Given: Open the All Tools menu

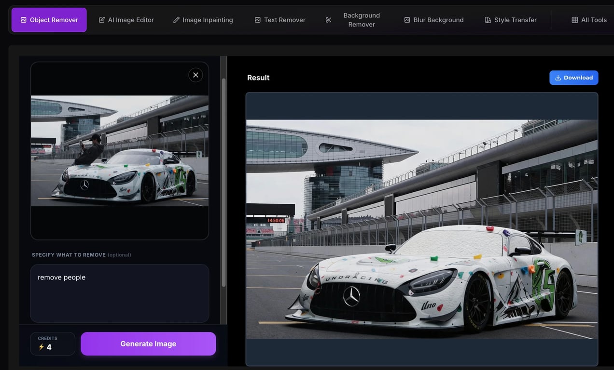Looking at the screenshot, I should pos(590,20).
